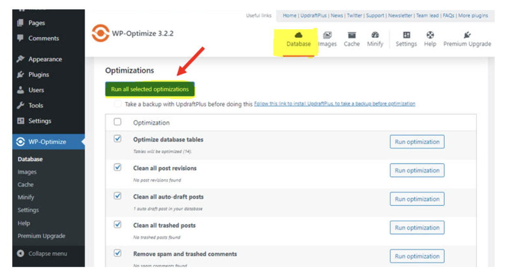The image size is (510, 280).
Task: Run optimization for Clean all auto-draft posts
Action: (x=417, y=199)
